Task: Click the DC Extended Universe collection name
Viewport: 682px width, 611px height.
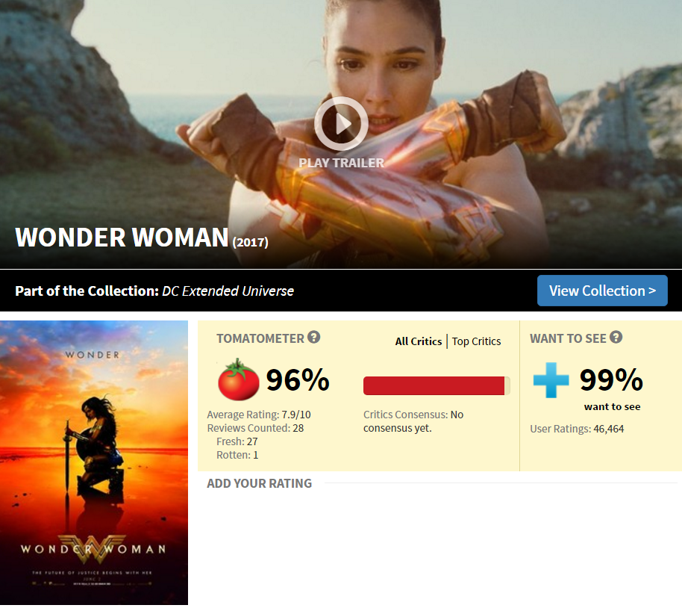Action: [x=228, y=291]
